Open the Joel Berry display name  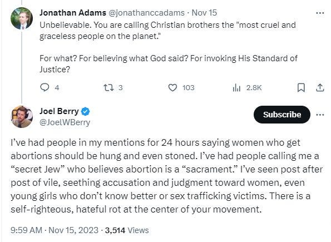(x=59, y=111)
